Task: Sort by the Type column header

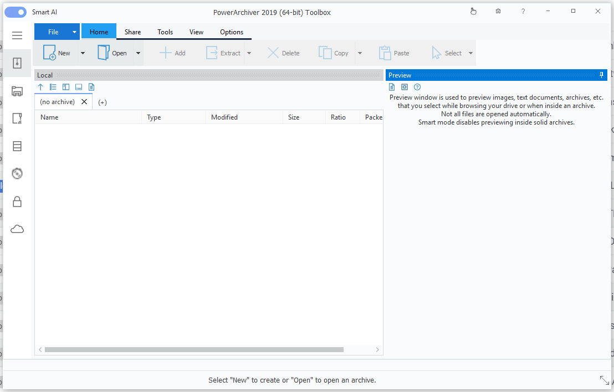Action: [x=174, y=117]
